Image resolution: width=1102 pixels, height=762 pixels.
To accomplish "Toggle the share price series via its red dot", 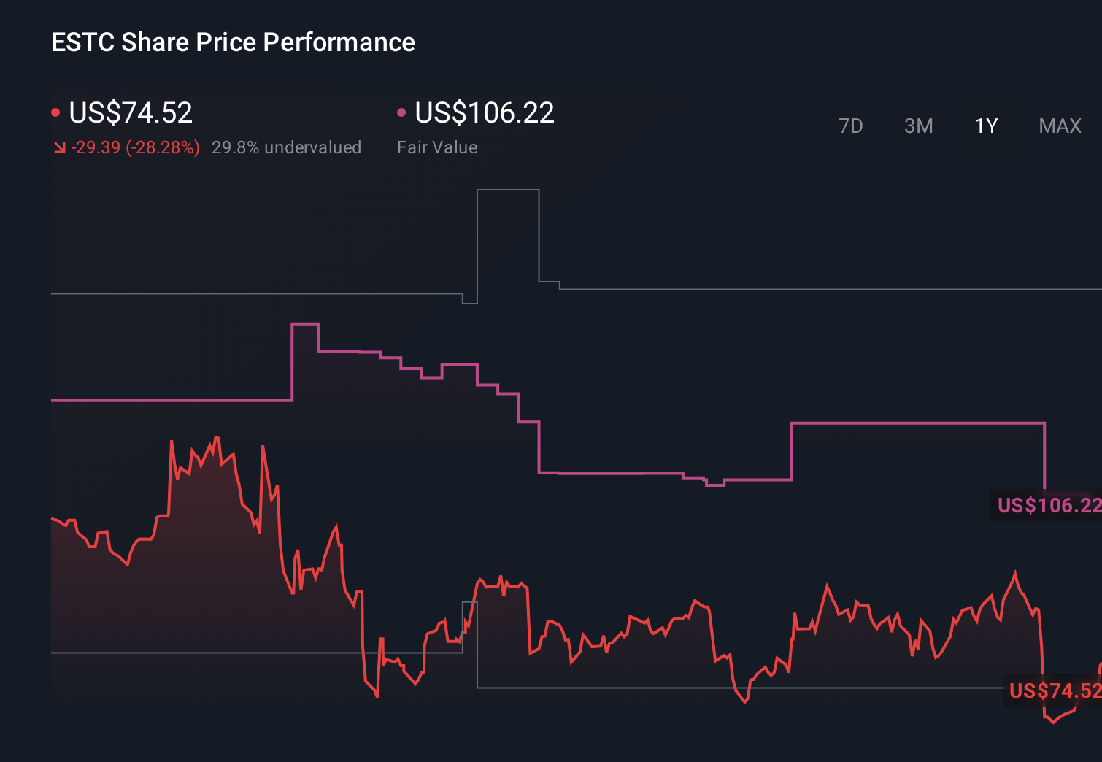I will (x=55, y=112).
